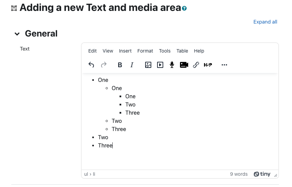Click the top-level 'Two' list item

point(103,137)
